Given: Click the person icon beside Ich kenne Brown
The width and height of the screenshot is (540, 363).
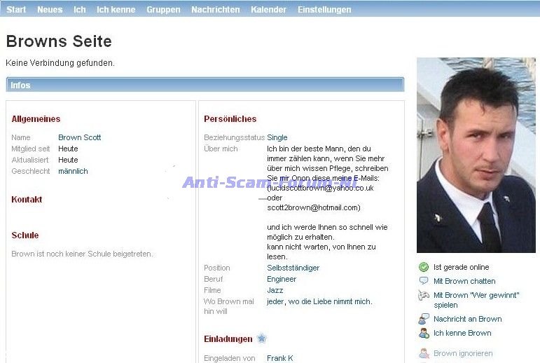Looking at the screenshot, I should (x=423, y=333).
